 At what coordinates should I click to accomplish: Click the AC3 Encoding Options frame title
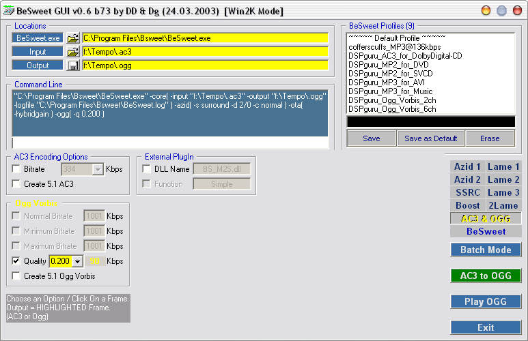click(x=51, y=157)
